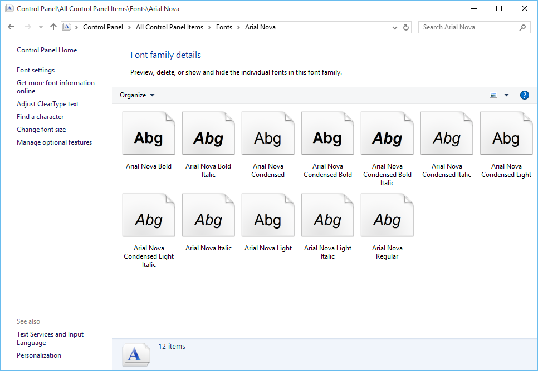Open the blue Help question mark icon
The height and width of the screenshot is (371, 538).
tap(524, 95)
